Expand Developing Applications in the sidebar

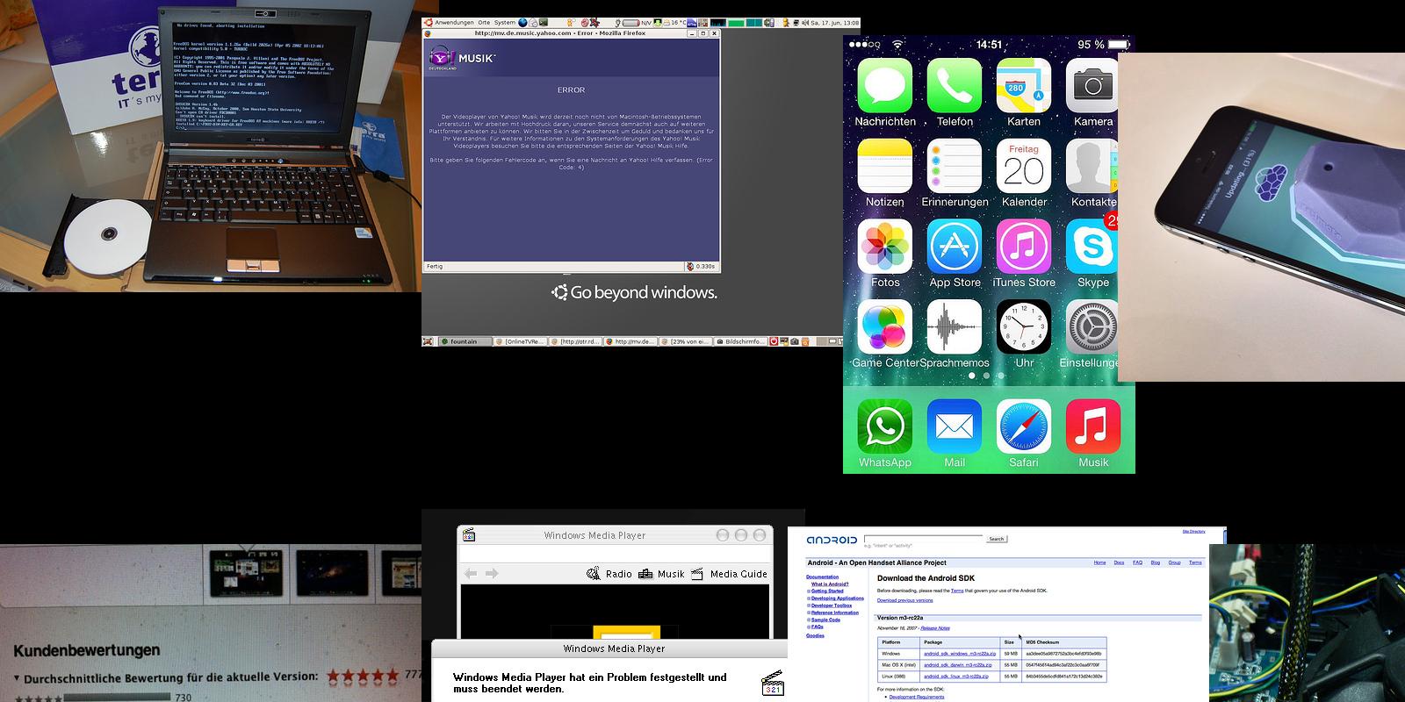(809, 598)
